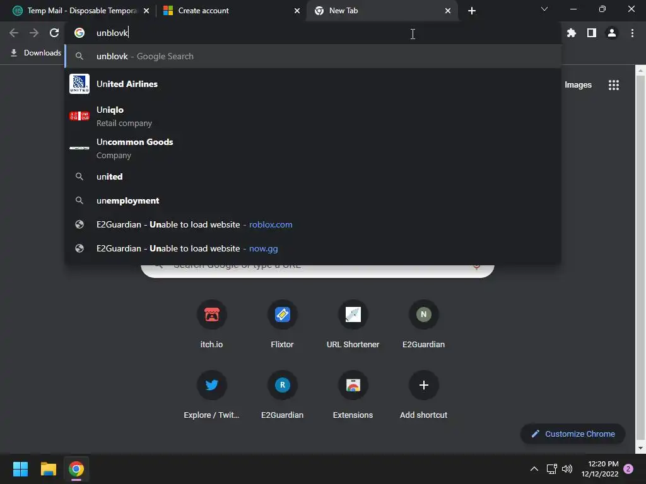Switch to the Create account tab

pos(231,11)
